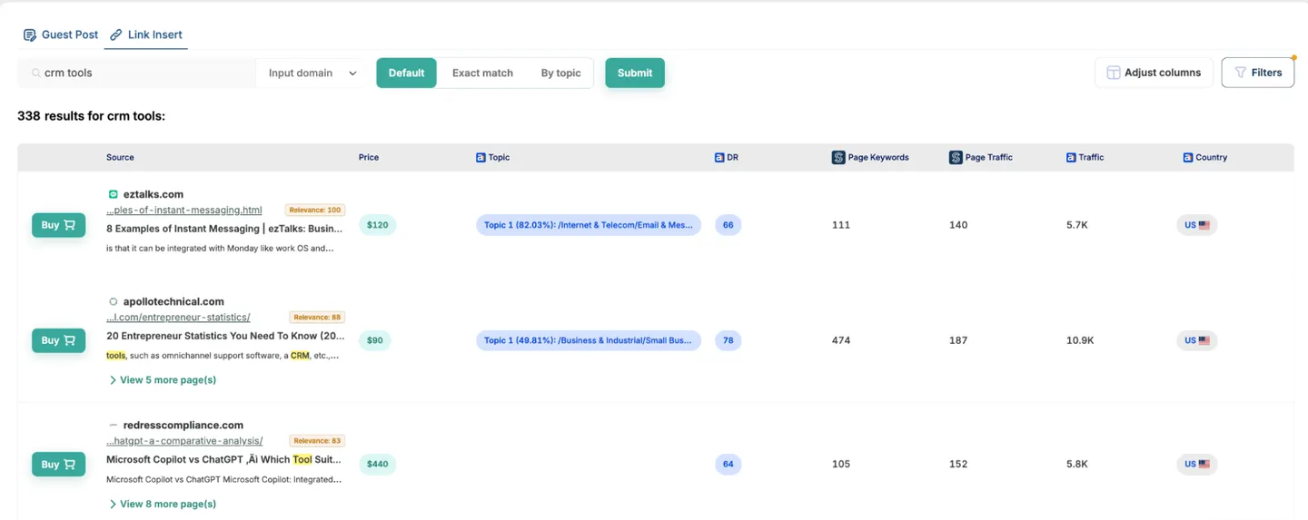Sort by the Price column header

pos(369,157)
